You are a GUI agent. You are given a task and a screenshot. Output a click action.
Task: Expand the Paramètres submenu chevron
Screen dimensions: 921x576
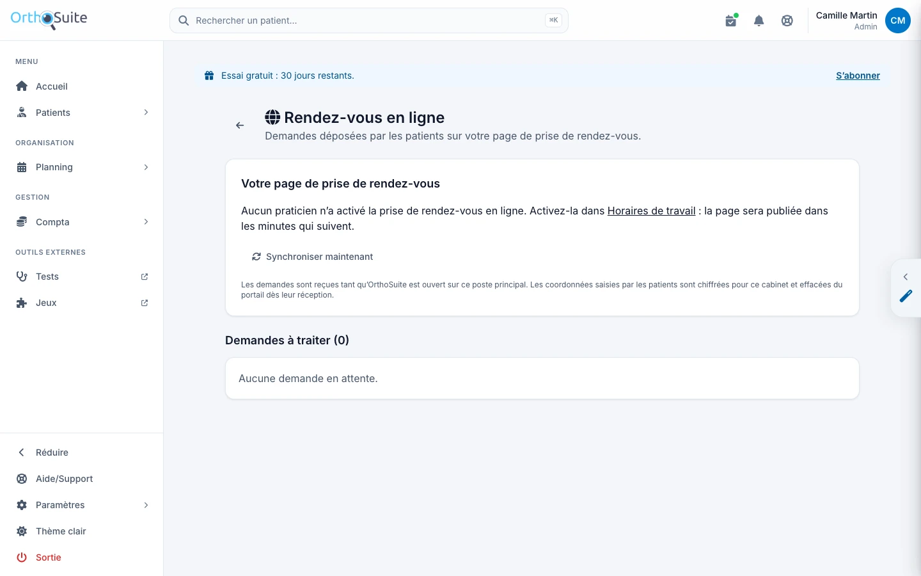(146, 505)
